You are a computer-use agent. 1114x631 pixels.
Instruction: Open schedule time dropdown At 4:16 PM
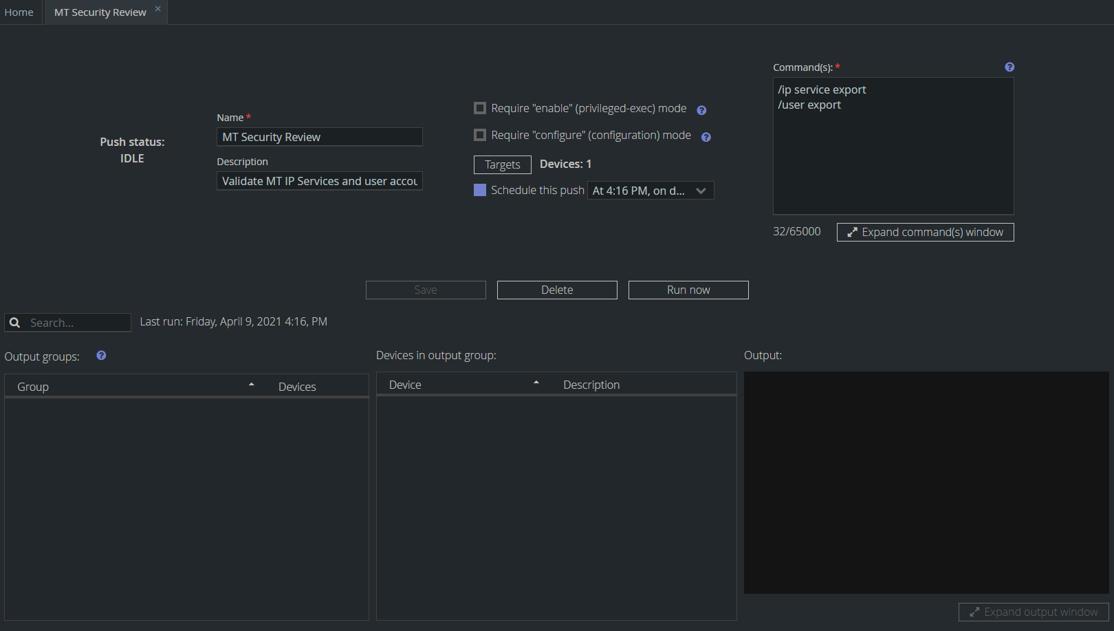click(651, 191)
